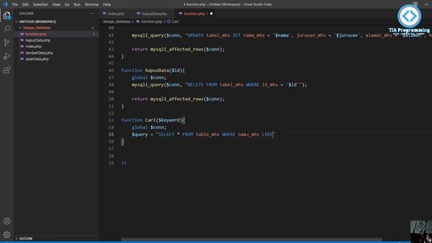Click line number 55 in the gutter
This screenshot has height=243, width=432.
(111, 134)
